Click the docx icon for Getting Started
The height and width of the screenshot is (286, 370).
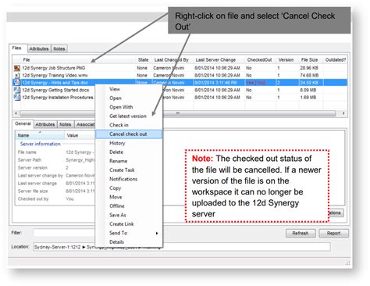(x=17, y=90)
